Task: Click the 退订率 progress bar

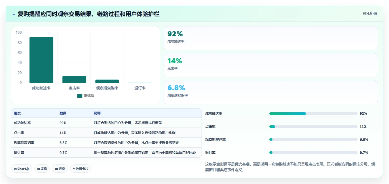Action: pyautogui.click(x=313, y=152)
